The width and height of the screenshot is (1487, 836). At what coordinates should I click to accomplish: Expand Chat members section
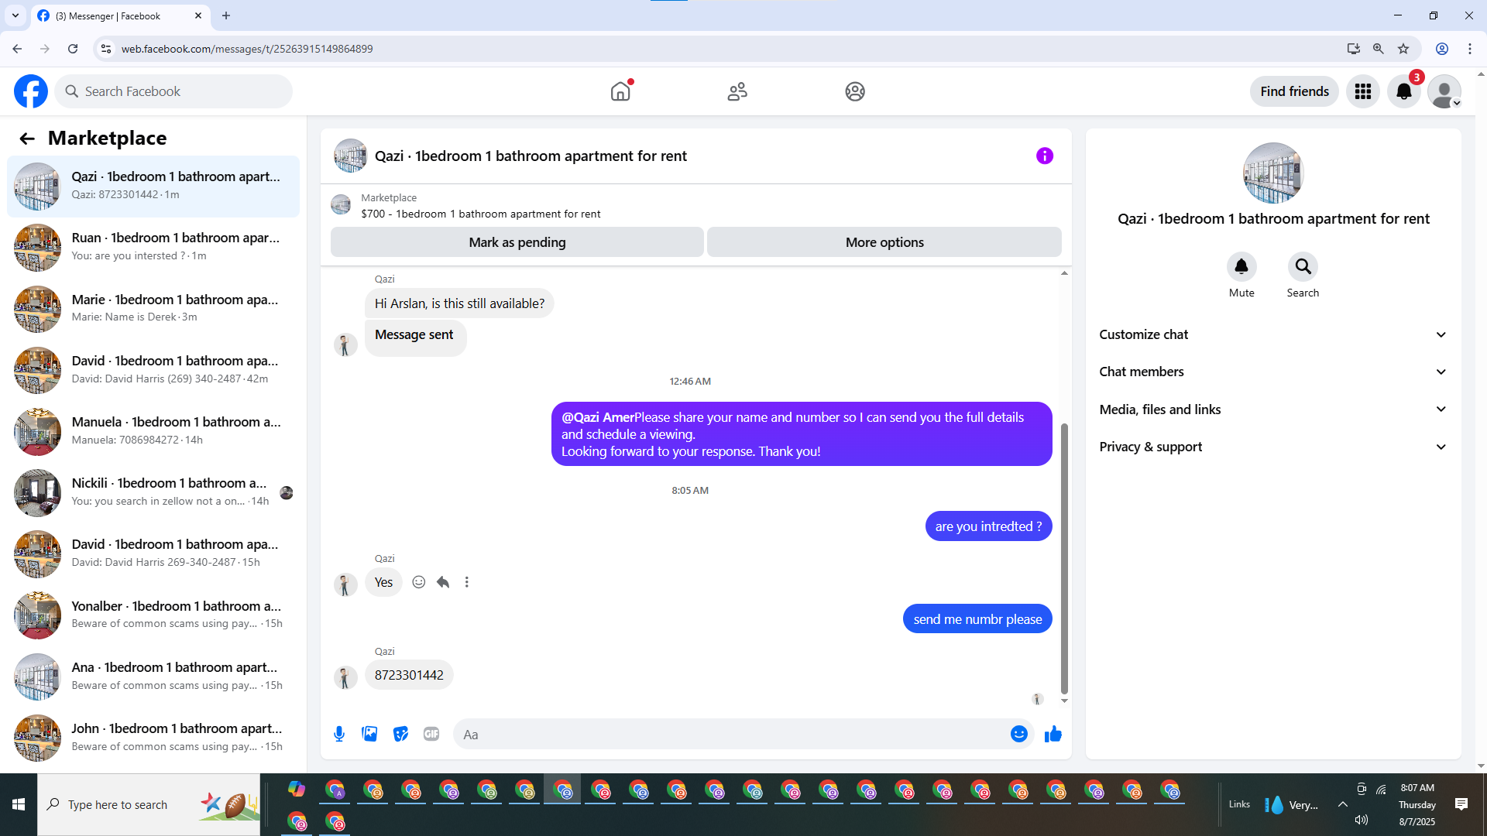1273,372
